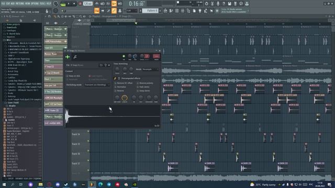
Task: Click the sampler mixer track selector
Action: (x=157, y=56)
